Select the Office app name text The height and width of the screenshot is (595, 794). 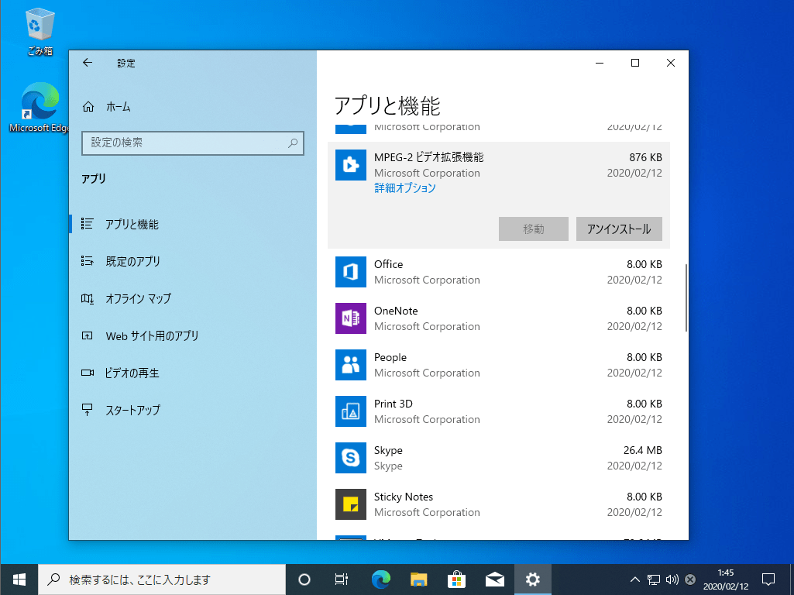click(388, 264)
